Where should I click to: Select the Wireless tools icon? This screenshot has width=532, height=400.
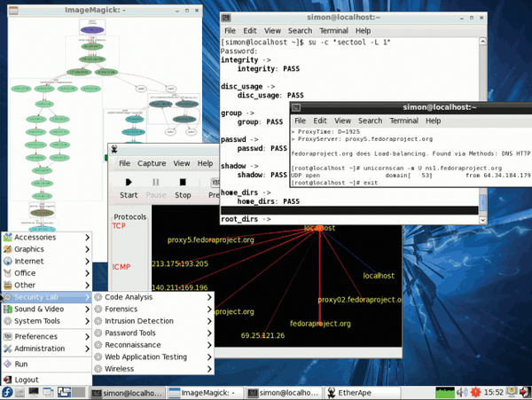(x=98, y=369)
